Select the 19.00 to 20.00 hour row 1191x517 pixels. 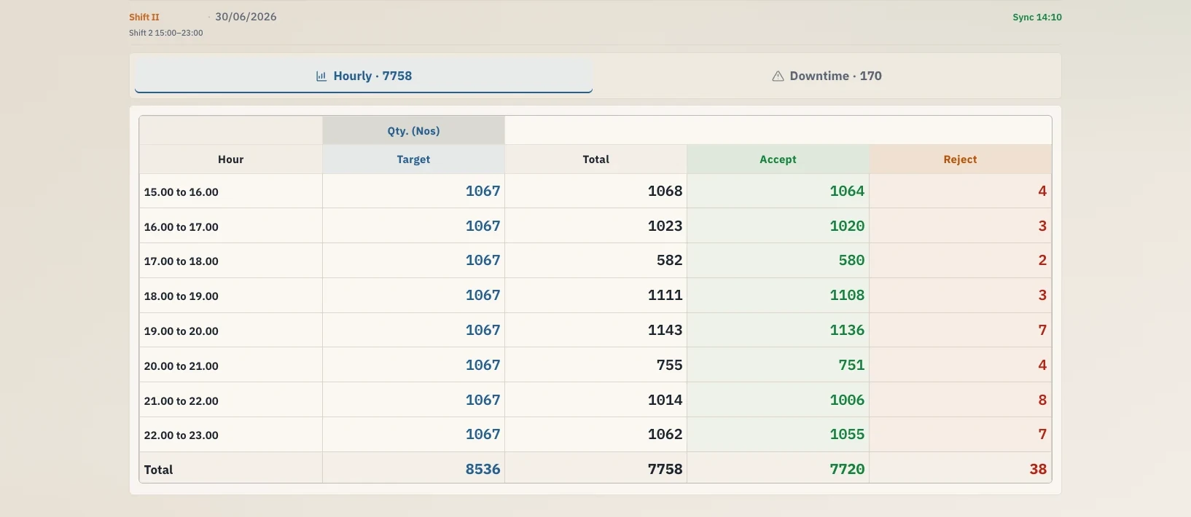[x=595, y=331]
